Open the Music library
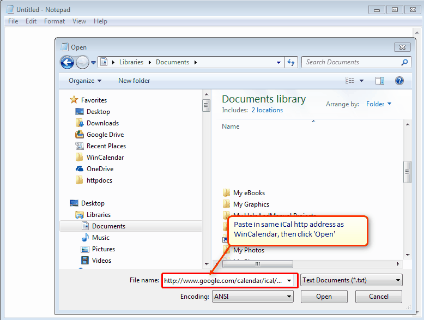 [100, 238]
